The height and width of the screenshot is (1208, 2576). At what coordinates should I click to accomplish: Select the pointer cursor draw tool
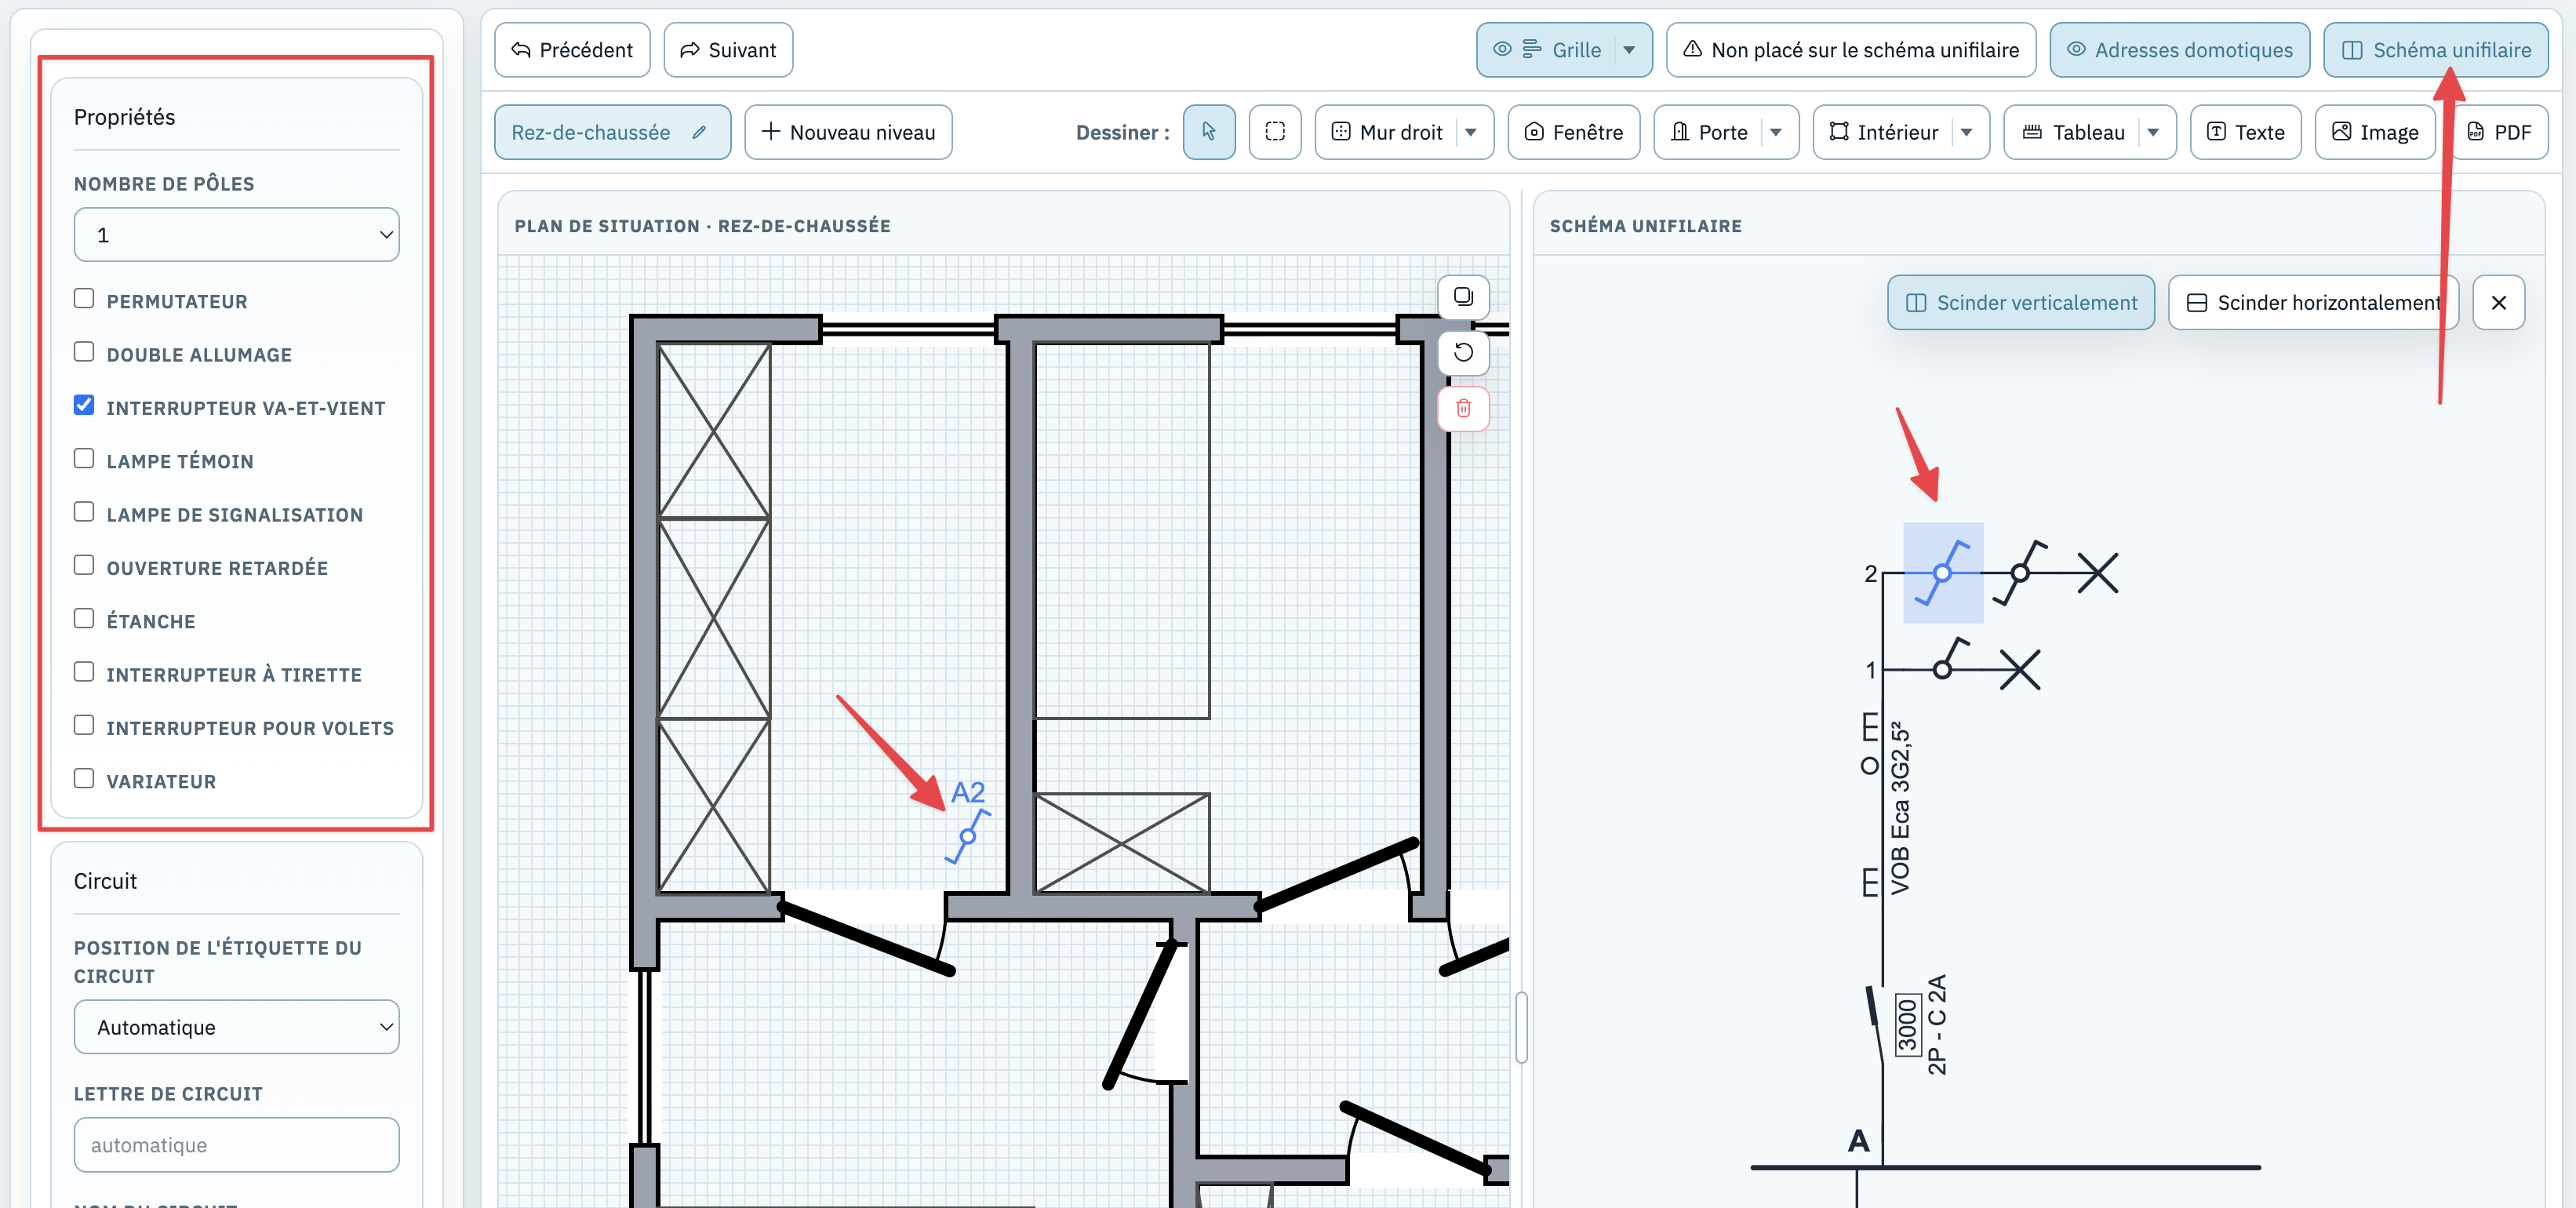point(1209,132)
